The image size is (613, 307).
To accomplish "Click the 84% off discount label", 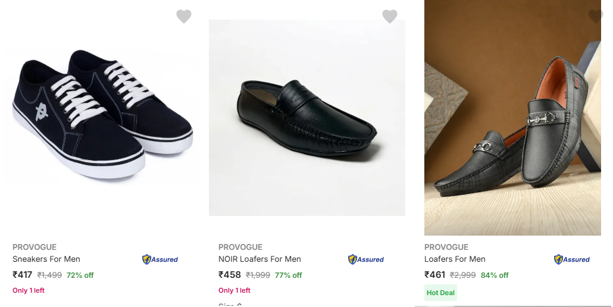I will tap(495, 275).
